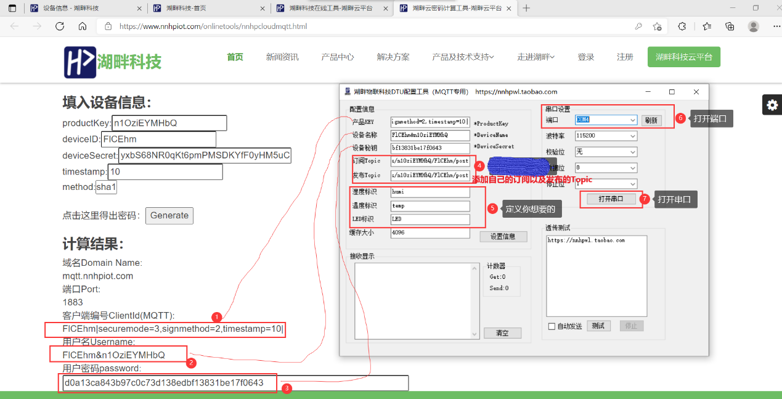Click the browser address bar URL
The height and width of the screenshot is (399, 782).
(x=213, y=27)
